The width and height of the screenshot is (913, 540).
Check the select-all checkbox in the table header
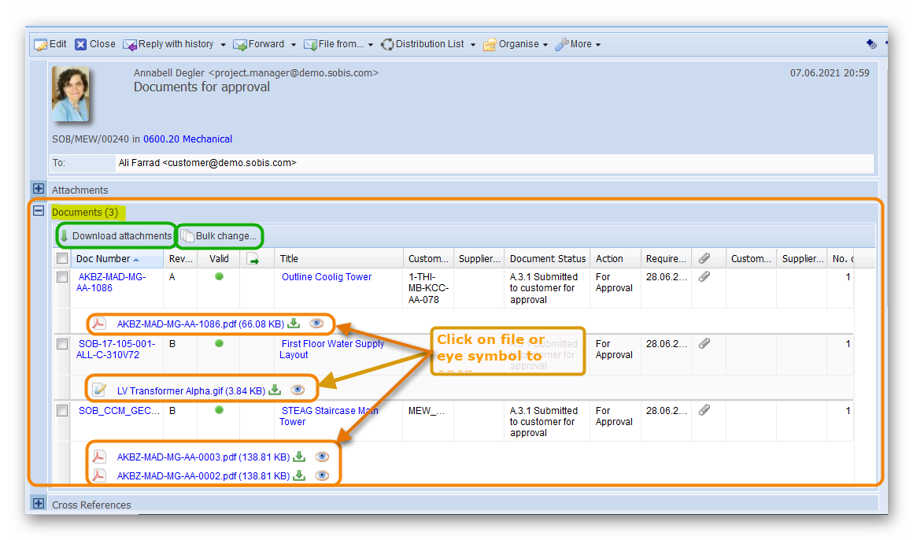point(62,259)
